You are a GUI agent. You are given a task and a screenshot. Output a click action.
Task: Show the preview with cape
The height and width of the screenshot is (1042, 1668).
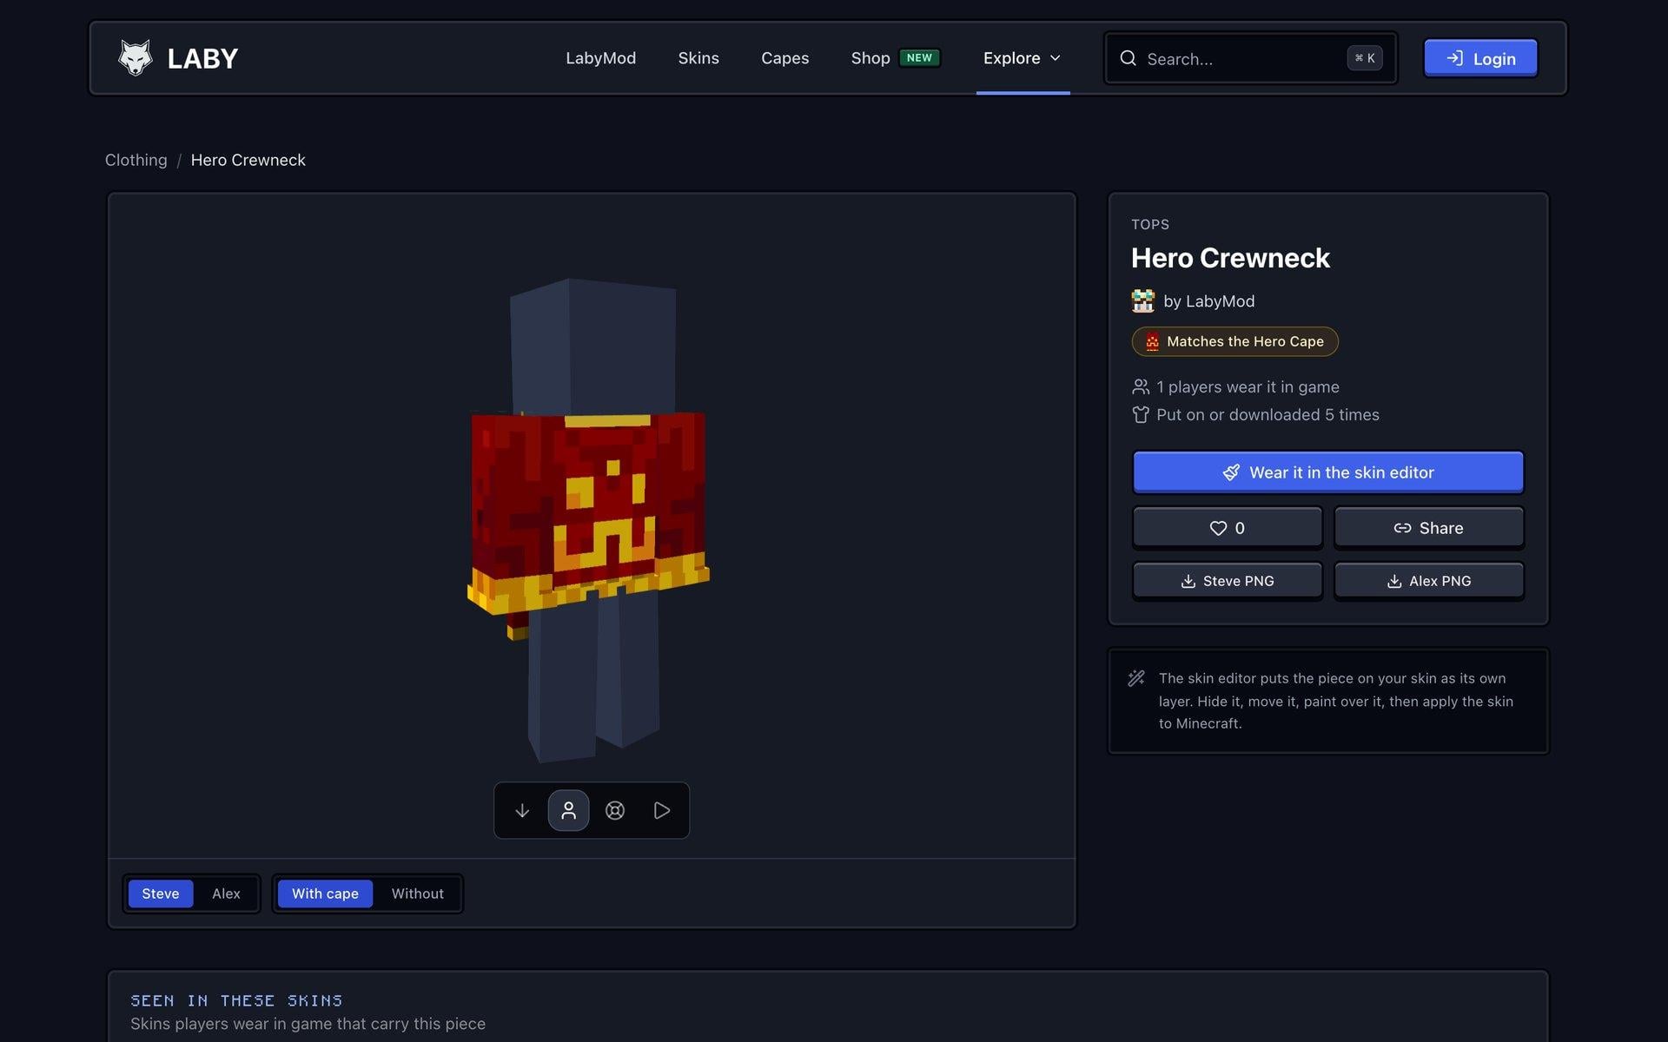pos(325,894)
